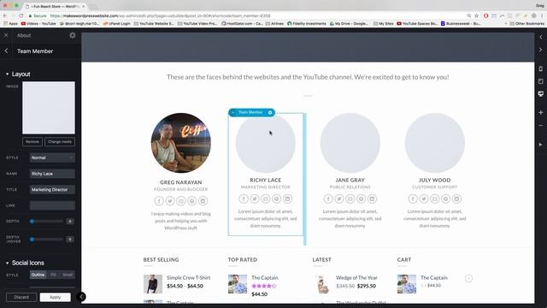
Task: Click Jane Gray's placeholder avatar
Action: point(350,143)
